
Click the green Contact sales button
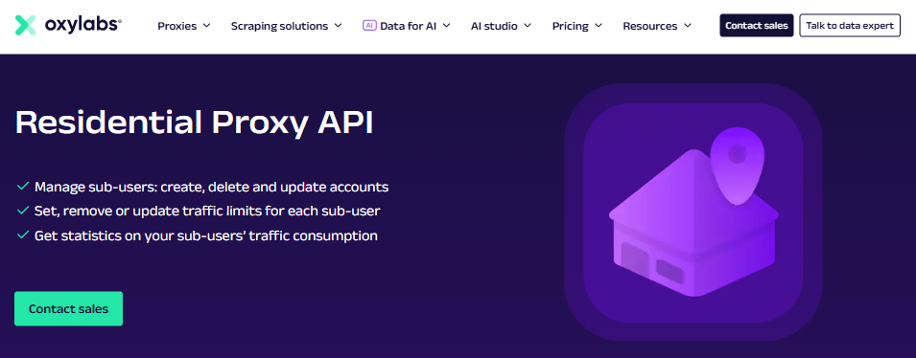[x=68, y=308]
